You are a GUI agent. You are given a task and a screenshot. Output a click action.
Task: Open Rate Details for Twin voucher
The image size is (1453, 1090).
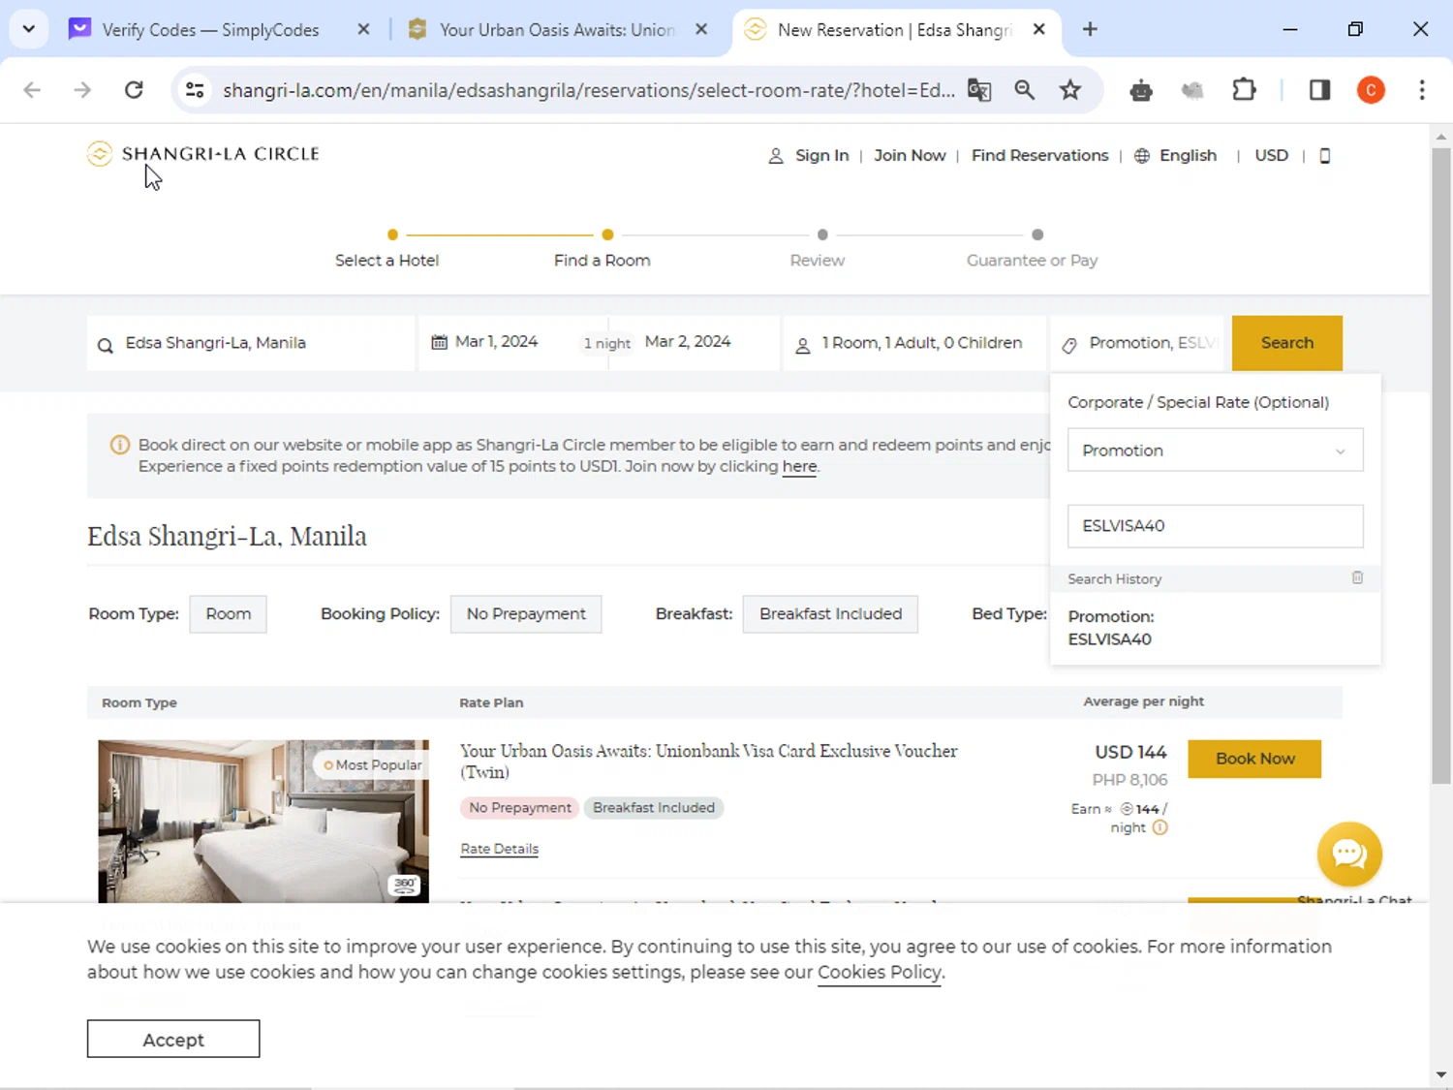(499, 849)
